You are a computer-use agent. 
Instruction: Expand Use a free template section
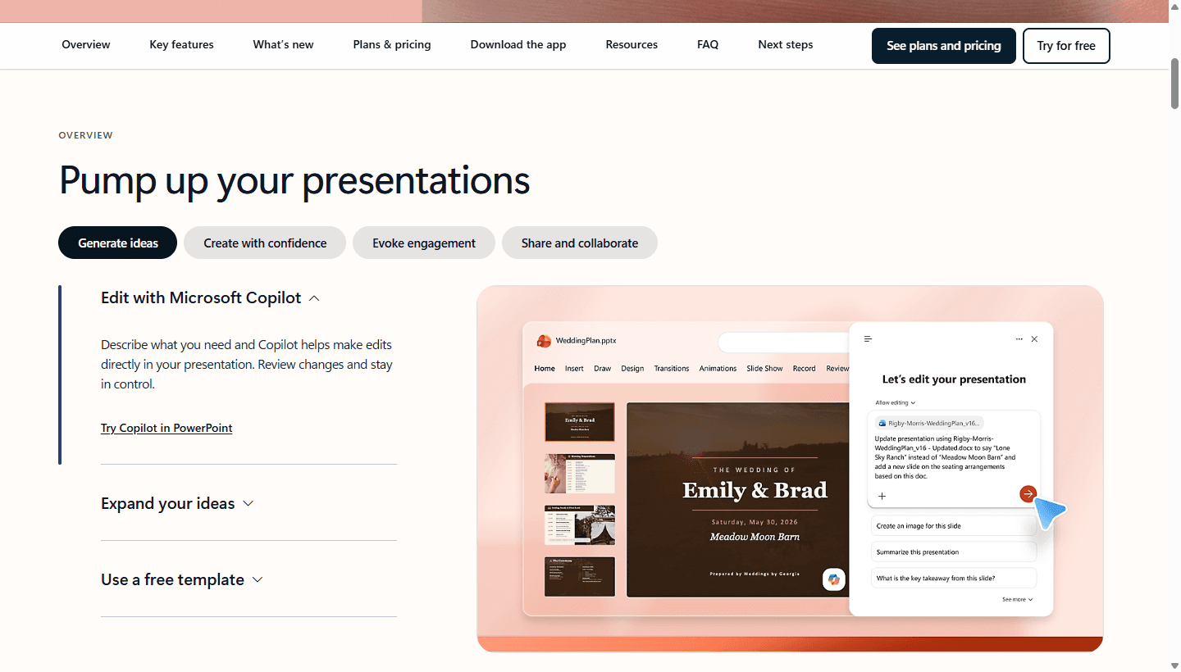pyautogui.click(x=182, y=579)
